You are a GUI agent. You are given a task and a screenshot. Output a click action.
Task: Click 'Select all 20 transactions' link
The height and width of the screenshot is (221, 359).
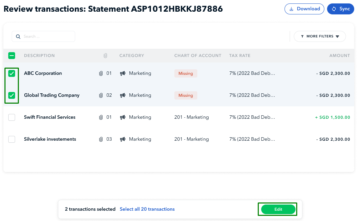coord(147,209)
